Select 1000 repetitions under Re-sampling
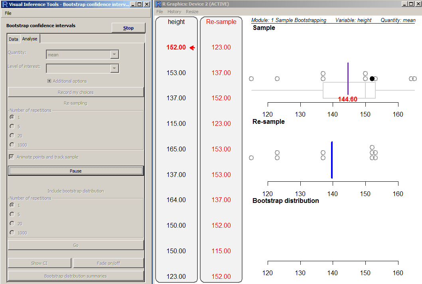The image size is (422, 284). pyautogui.click(x=12, y=145)
